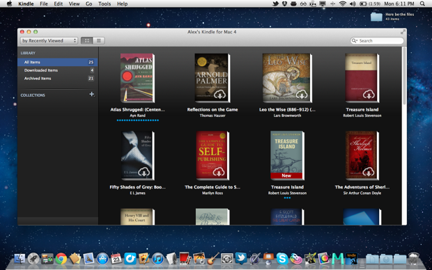Open the App Store from the Dock
432x270 pixels.
[102, 259]
